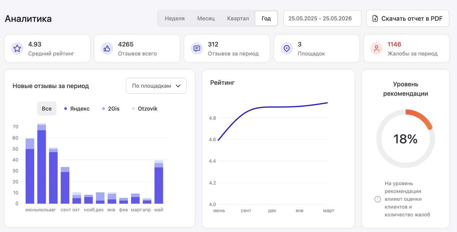Viewport: 457px width, 232px height.
Task: Switch period to Месяц
Action: click(x=206, y=18)
